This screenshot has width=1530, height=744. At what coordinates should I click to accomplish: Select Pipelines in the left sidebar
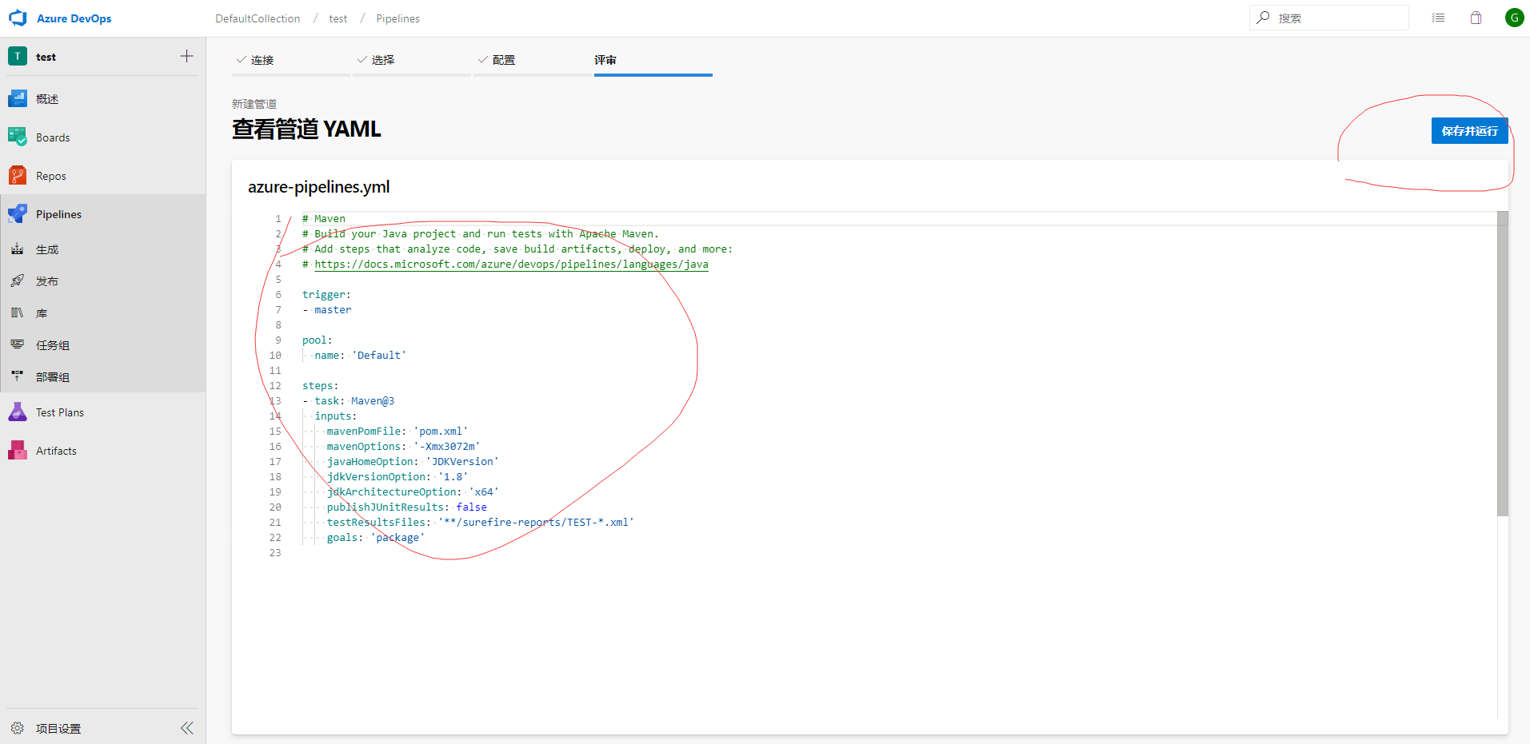pos(58,214)
